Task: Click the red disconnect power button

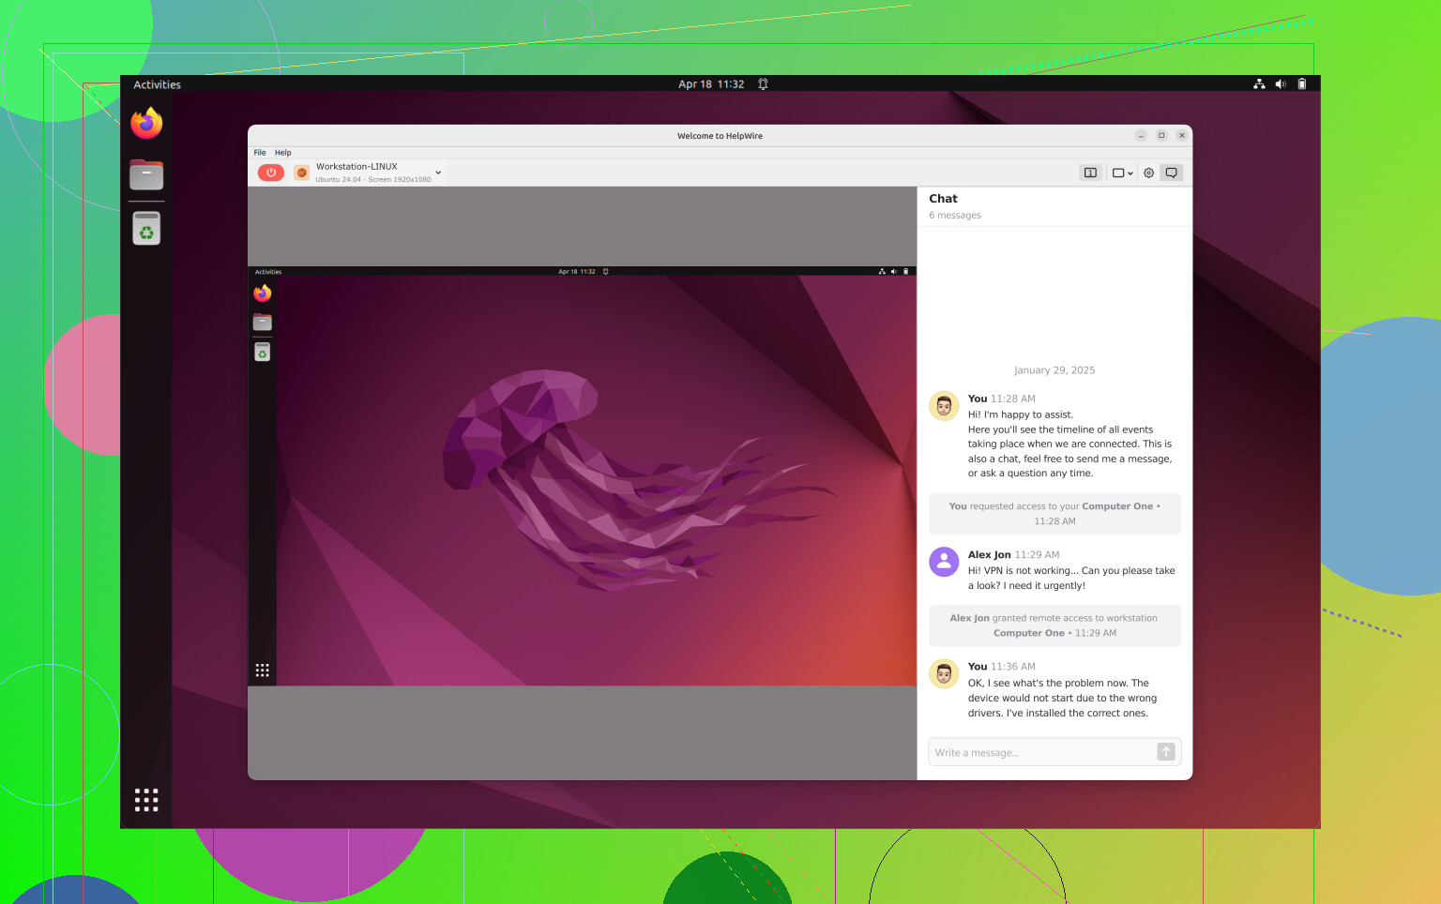Action: [271, 173]
